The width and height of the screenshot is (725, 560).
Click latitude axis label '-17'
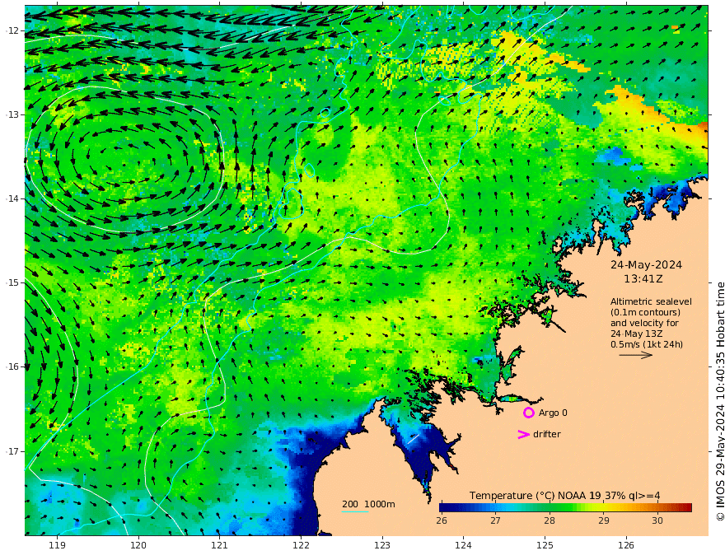pyautogui.click(x=12, y=451)
